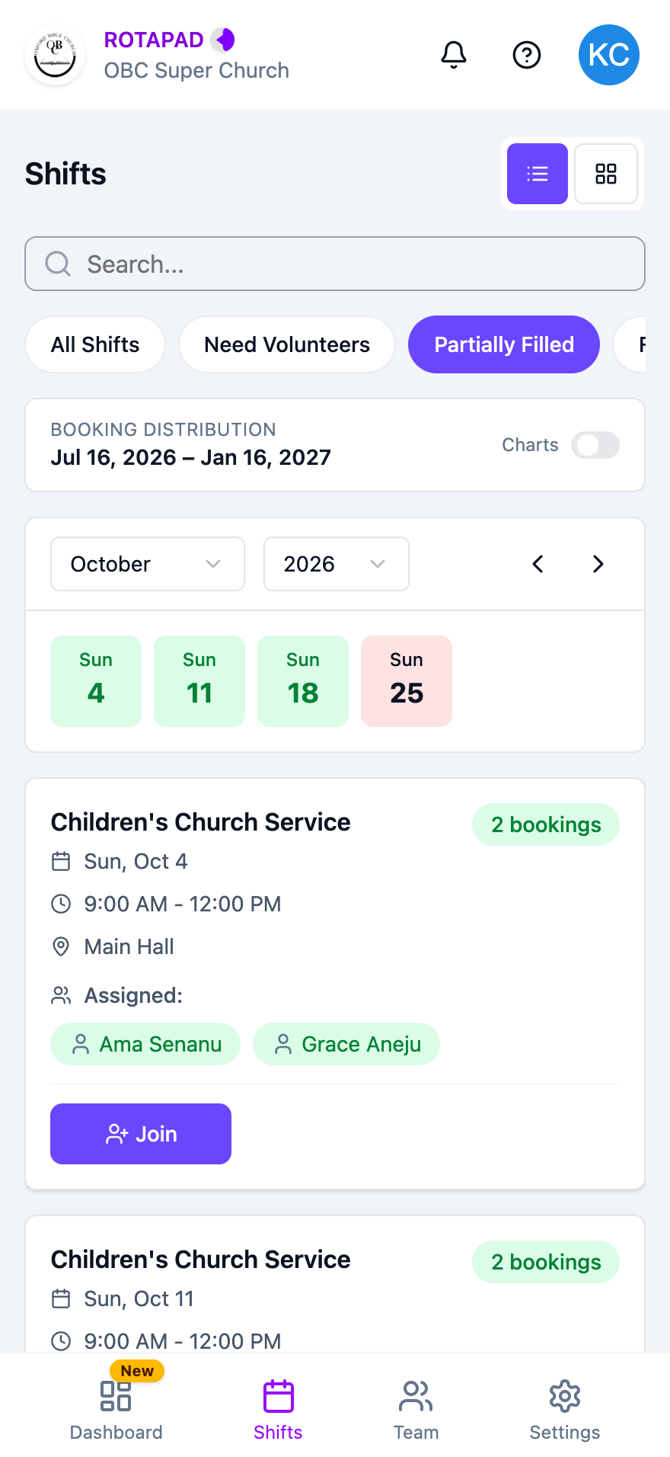Click the New badge on Dashboard
The image size is (670, 1457).
[137, 1371]
